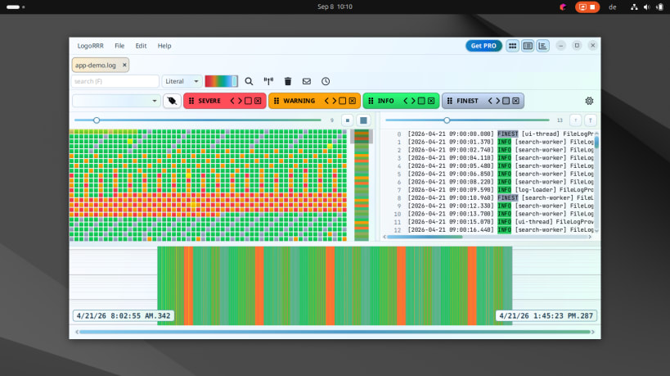Click the tag icon button
Viewport: 670px width, 376px height.
[x=172, y=101]
